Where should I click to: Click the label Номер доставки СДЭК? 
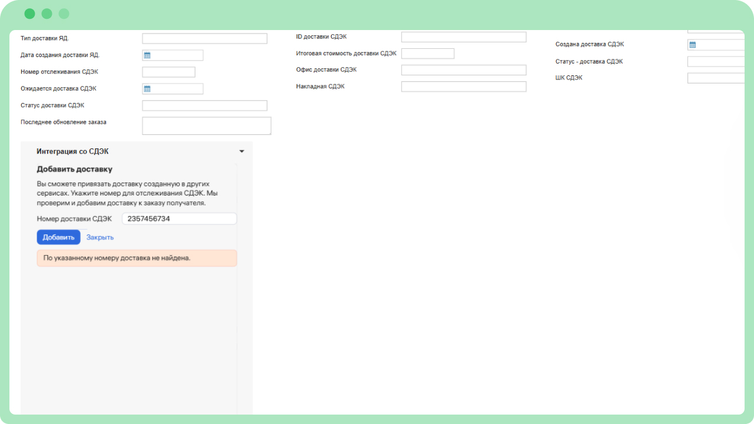(74, 219)
